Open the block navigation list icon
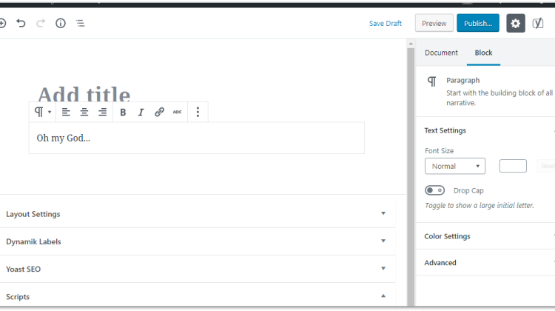The height and width of the screenshot is (311, 555). [x=81, y=24]
